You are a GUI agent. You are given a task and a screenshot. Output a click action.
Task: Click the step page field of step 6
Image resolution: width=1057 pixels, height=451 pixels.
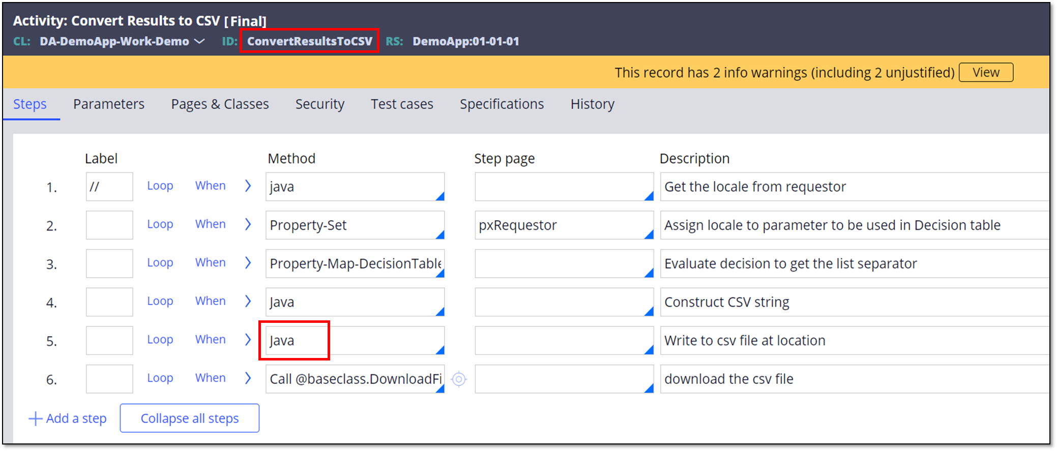pyautogui.click(x=564, y=379)
